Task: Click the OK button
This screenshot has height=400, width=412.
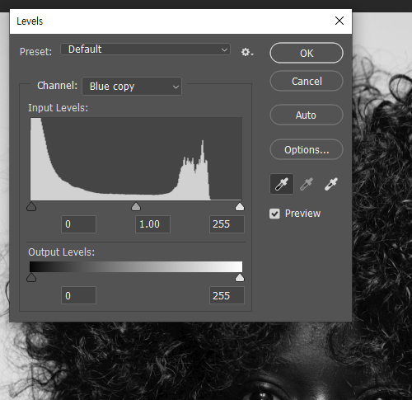Action: [307, 53]
